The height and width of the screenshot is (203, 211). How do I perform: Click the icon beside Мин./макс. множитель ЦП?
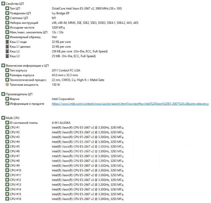coord(7,32)
